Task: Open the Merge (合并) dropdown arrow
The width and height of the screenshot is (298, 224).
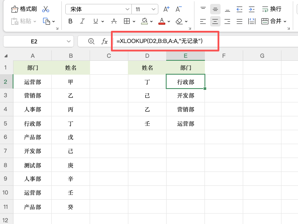Action: (285, 21)
